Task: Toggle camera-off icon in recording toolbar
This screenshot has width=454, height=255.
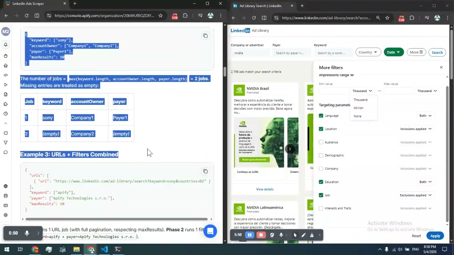Action: tap(272, 235)
